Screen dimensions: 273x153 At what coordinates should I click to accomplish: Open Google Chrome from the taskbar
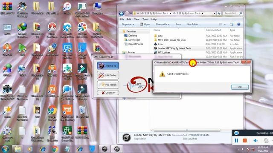[55, 149]
